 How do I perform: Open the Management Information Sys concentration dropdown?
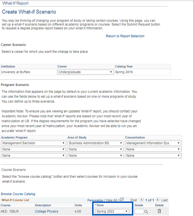tap(153, 143)
